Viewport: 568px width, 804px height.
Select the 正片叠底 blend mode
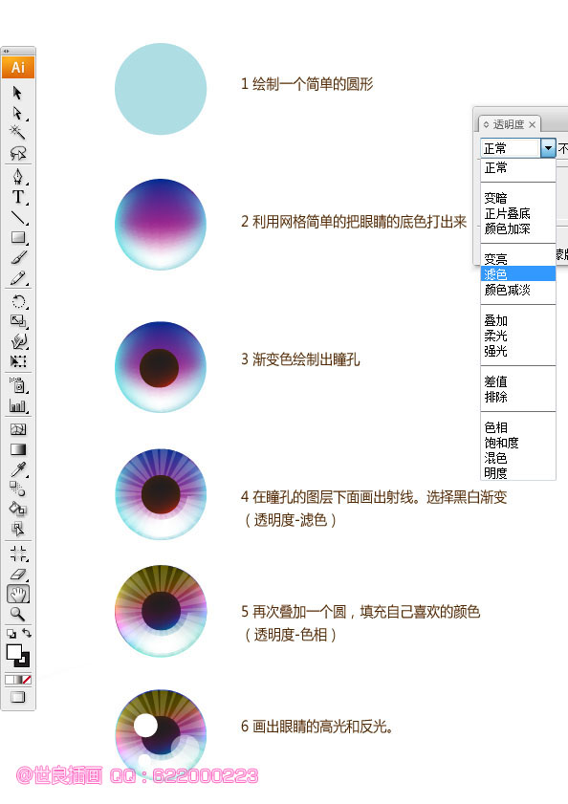(x=518, y=213)
